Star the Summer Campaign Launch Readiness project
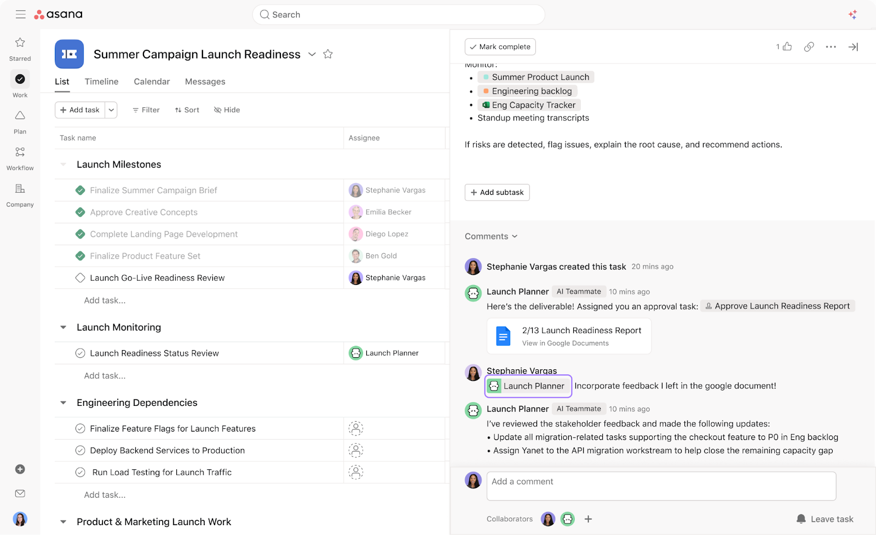This screenshot has height=535, width=876. pyautogui.click(x=328, y=54)
